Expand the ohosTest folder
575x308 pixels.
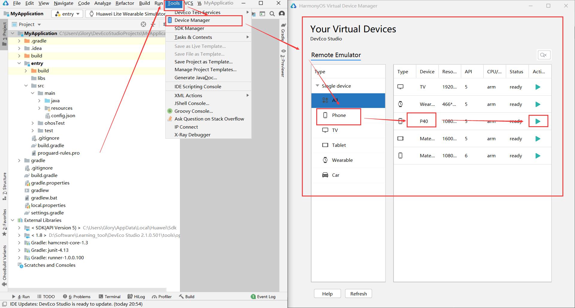[33, 123]
